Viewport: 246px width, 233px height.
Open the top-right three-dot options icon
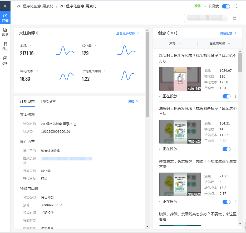[x=237, y=6]
